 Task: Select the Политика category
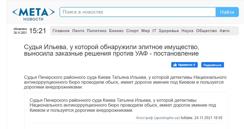click(96, 31)
